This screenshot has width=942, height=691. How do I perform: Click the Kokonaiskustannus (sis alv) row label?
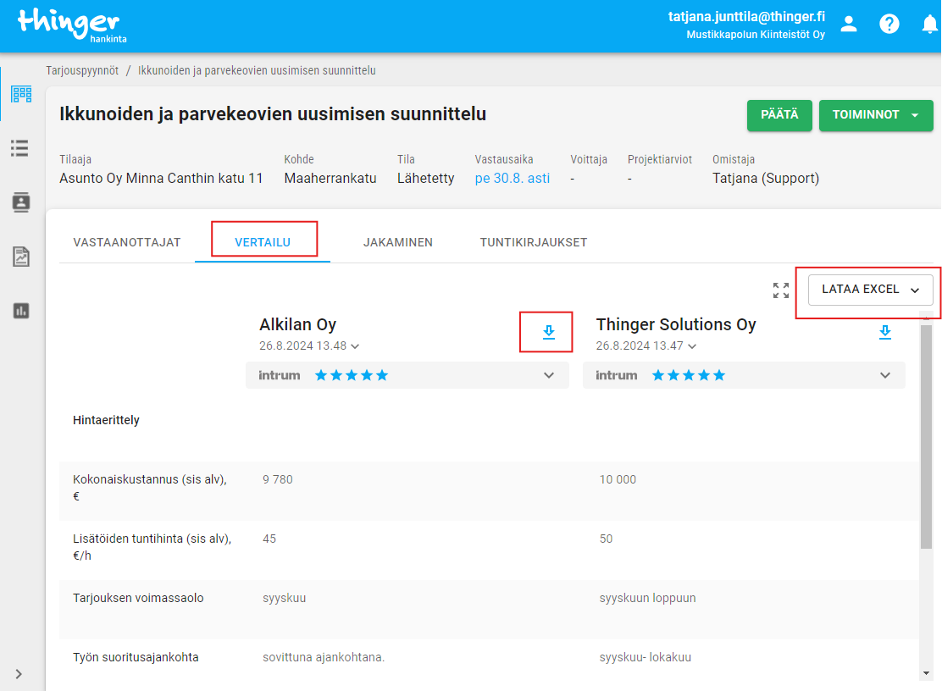click(x=150, y=488)
